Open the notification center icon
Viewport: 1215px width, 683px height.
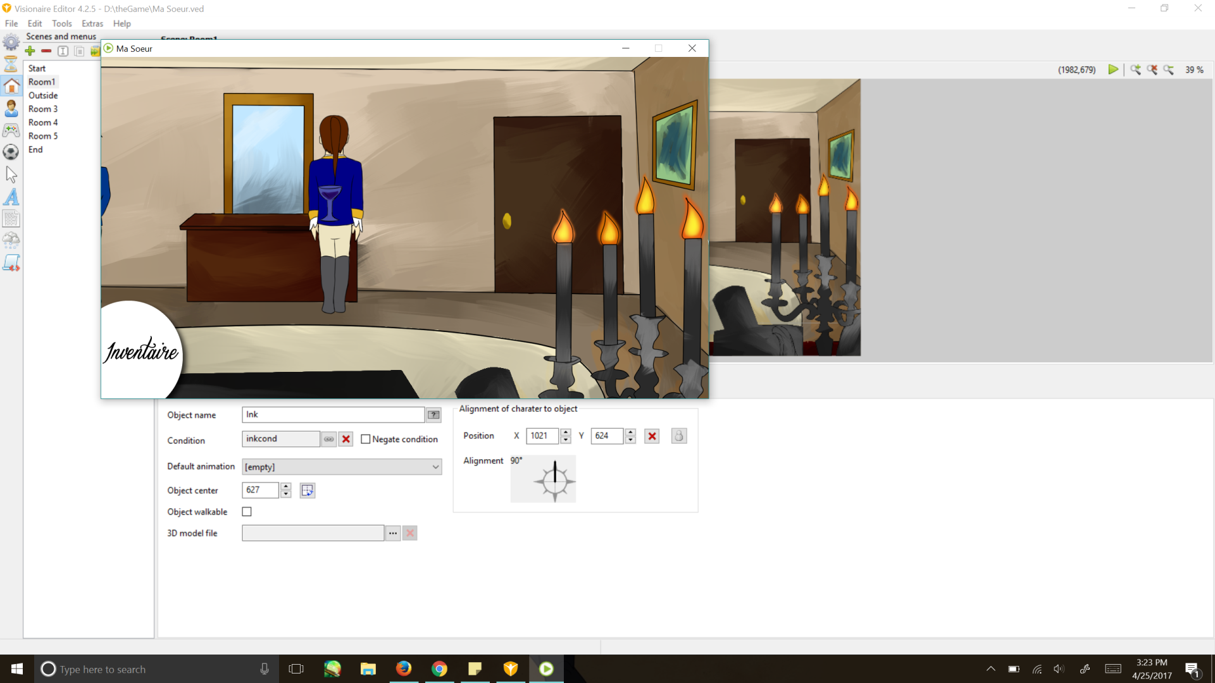coord(1192,670)
